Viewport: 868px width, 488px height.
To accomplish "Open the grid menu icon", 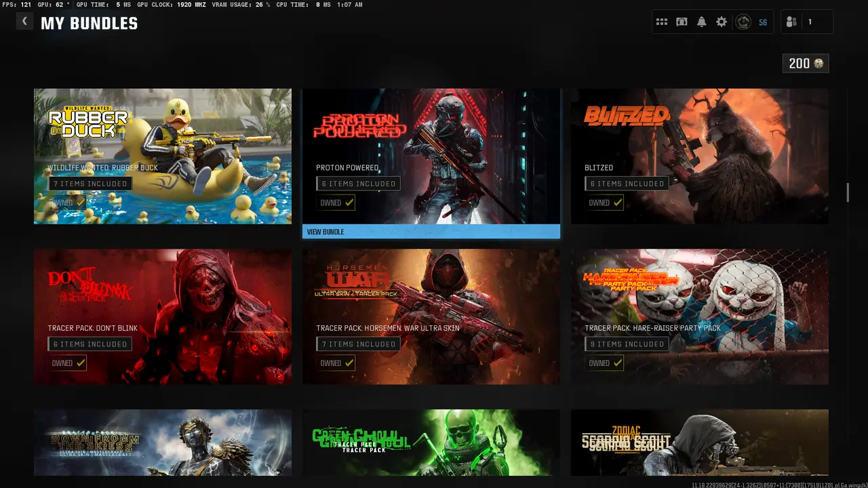I will click(x=662, y=22).
